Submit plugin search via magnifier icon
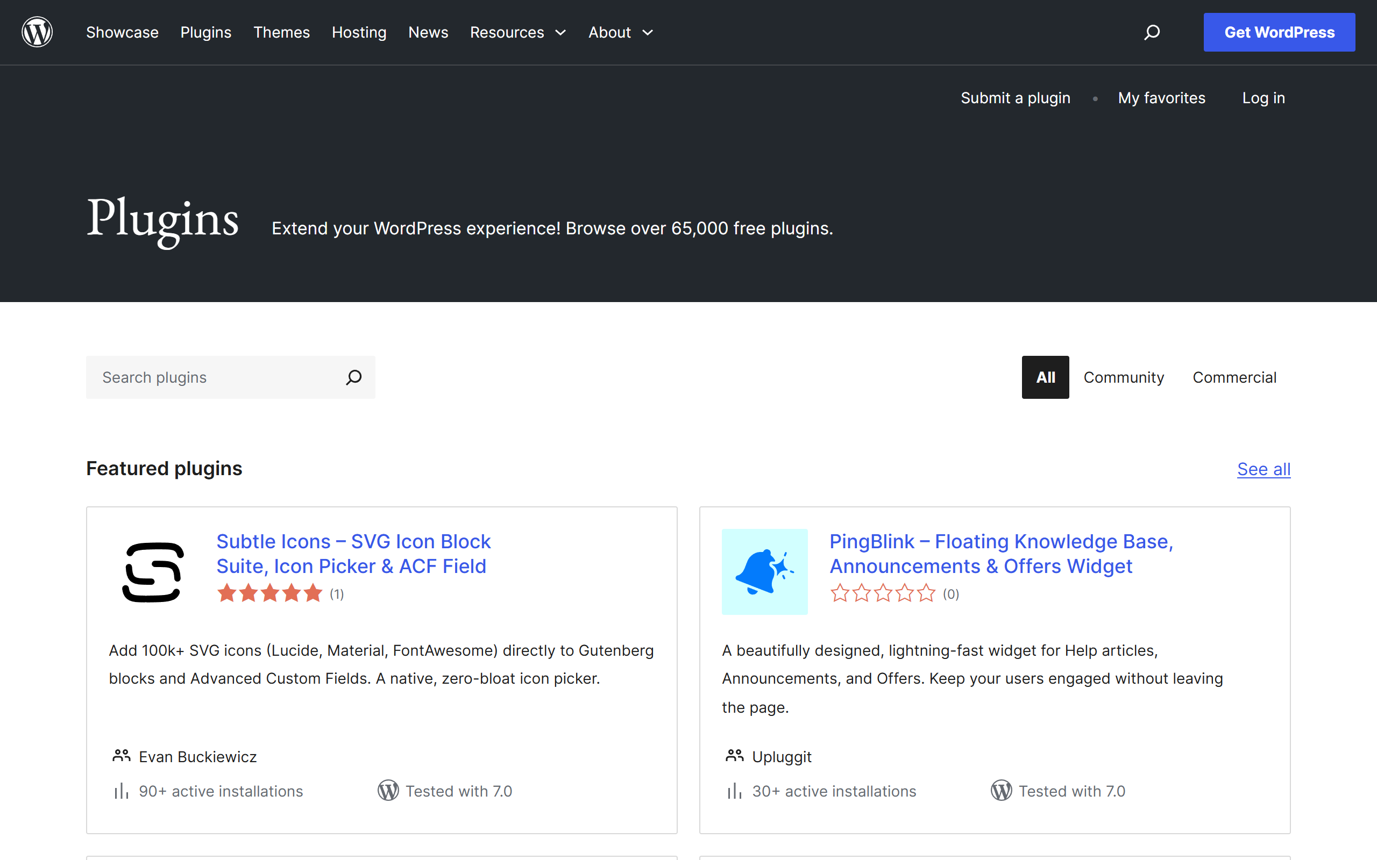The height and width of the screenshot is (860, 1377). pyautogui.click(x=353, y=377)
